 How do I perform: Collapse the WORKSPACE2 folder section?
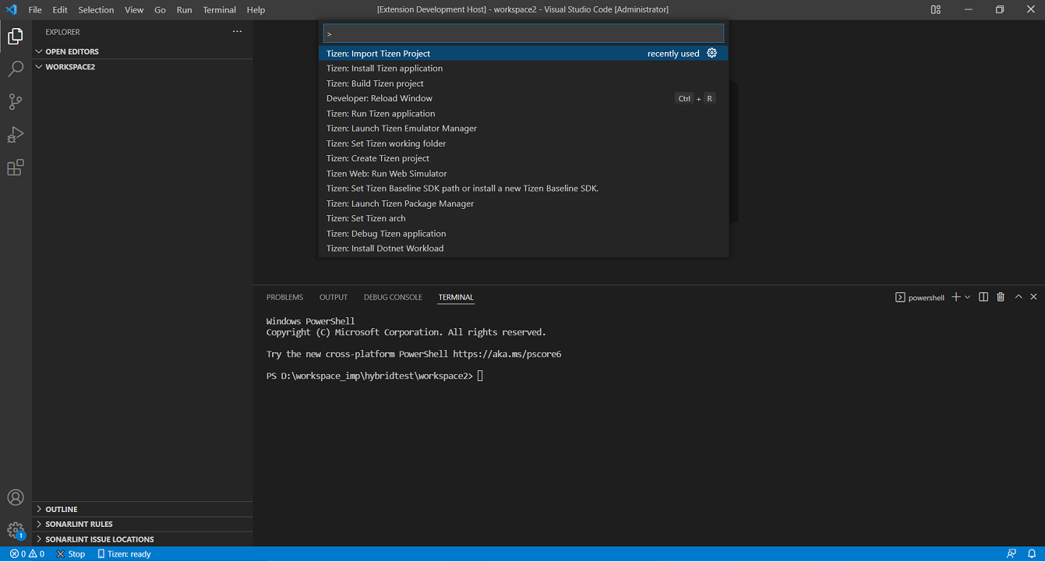click(39, 66)
